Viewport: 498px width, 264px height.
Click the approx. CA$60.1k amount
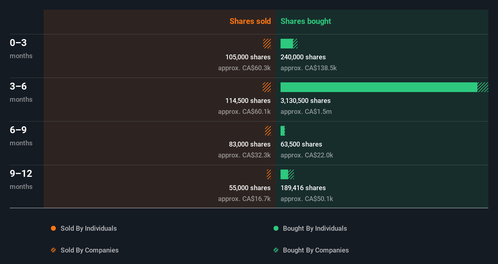[x=244, y=112]
